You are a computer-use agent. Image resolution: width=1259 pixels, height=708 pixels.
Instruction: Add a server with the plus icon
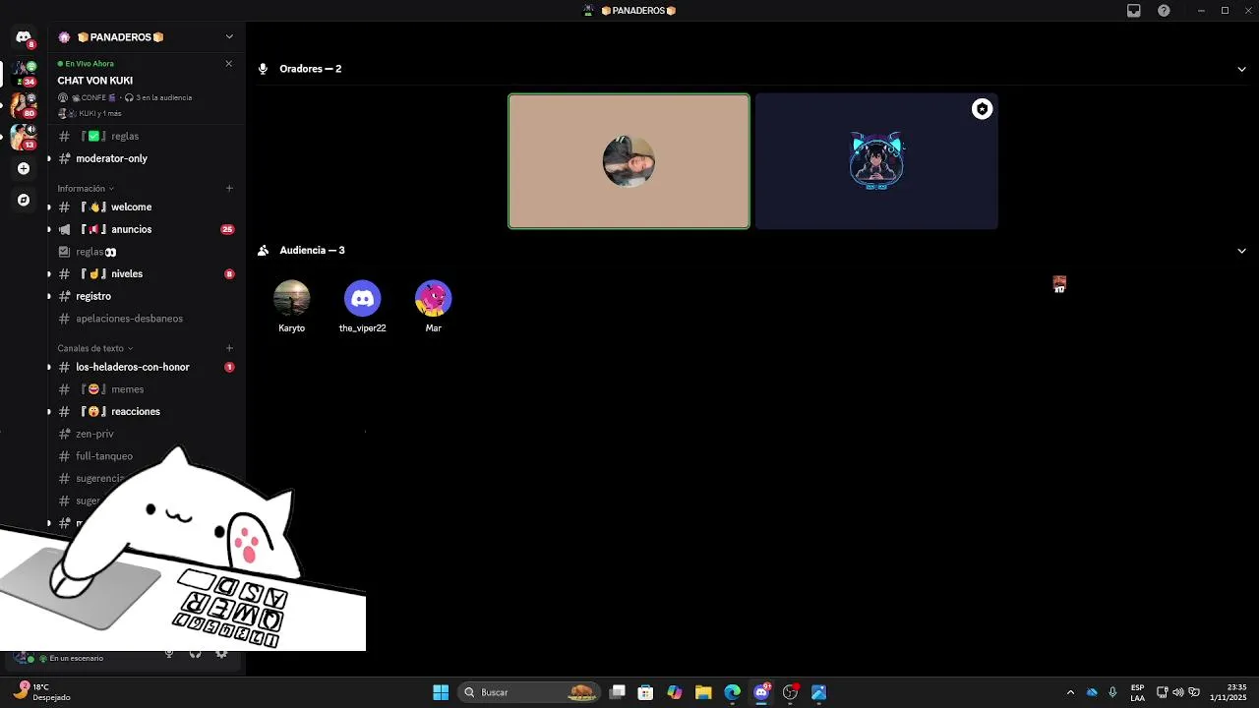(x=24, y=168)
